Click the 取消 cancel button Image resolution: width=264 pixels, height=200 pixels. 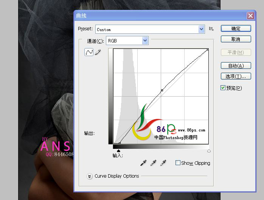pyautogui.click(x=236, y=39)
